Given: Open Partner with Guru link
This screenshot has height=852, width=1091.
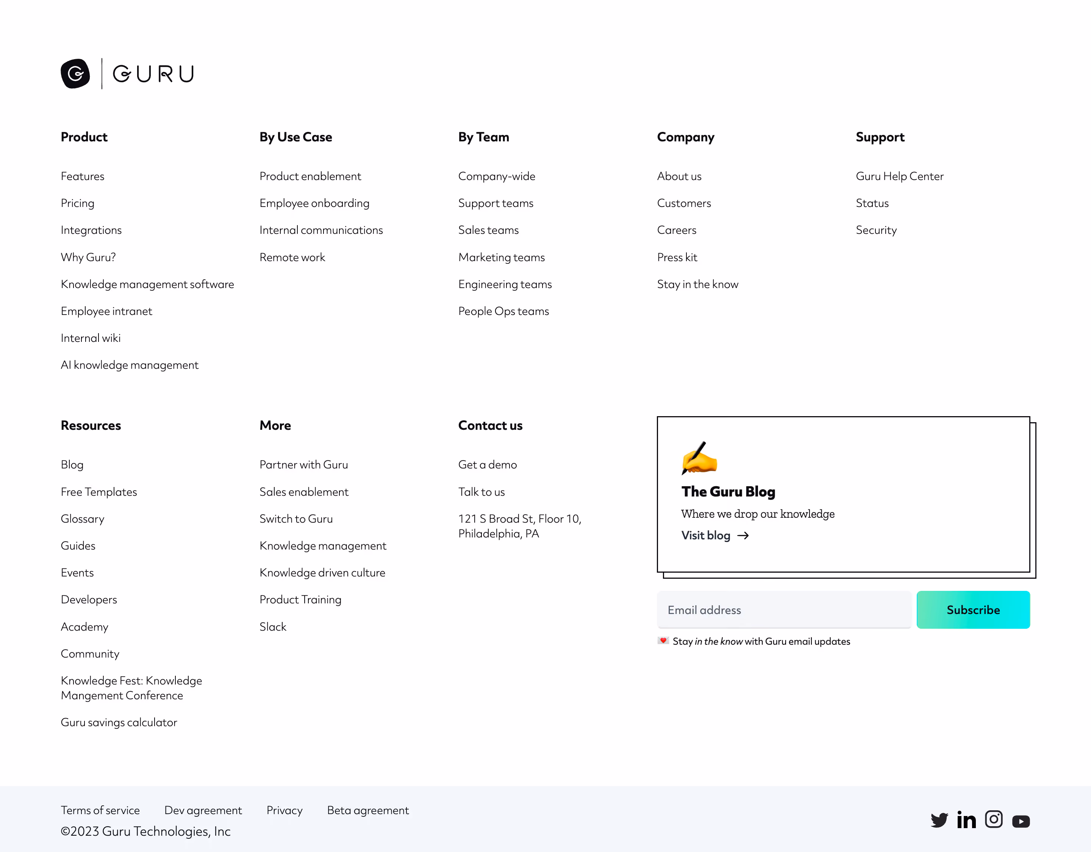Looking at the screenshot, I should [x=304, y=465].
